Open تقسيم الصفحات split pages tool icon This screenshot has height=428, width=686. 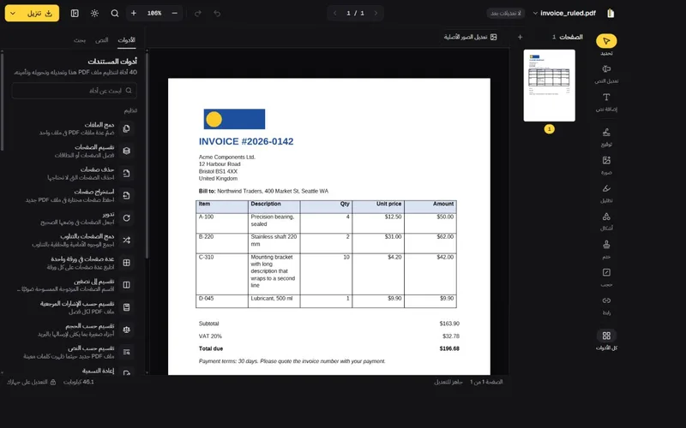click(x=126, y=151)
